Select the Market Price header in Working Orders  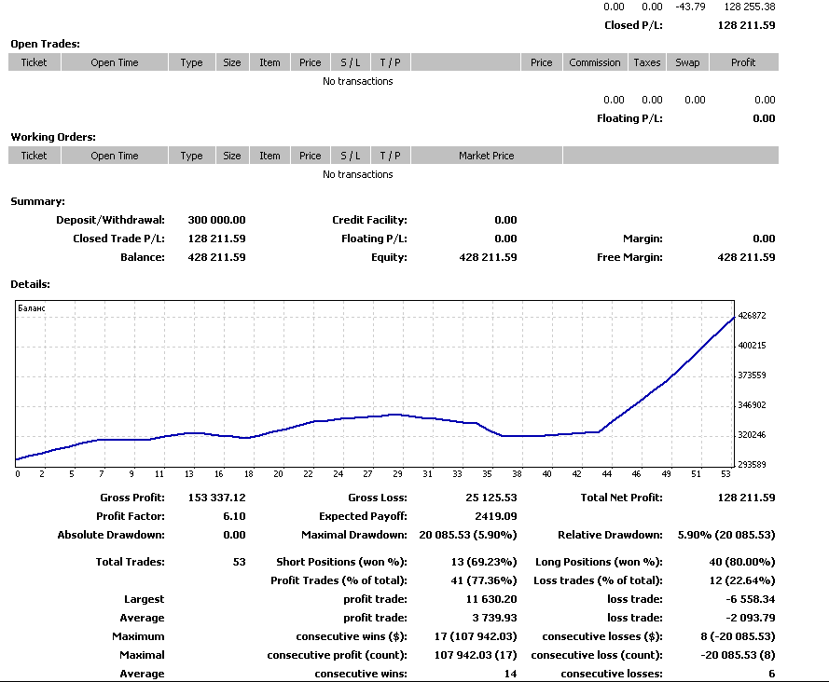pyautogui.click(x=487, y=156)
